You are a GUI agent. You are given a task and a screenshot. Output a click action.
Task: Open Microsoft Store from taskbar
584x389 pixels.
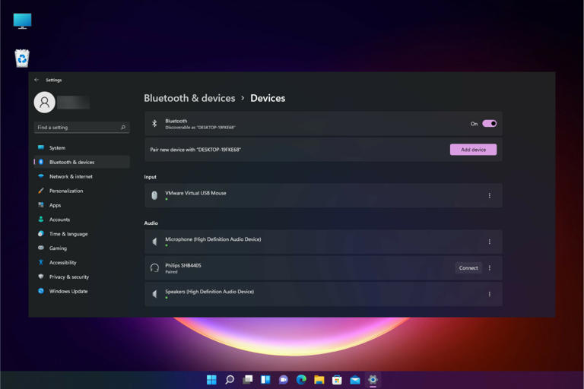(337, 380)
